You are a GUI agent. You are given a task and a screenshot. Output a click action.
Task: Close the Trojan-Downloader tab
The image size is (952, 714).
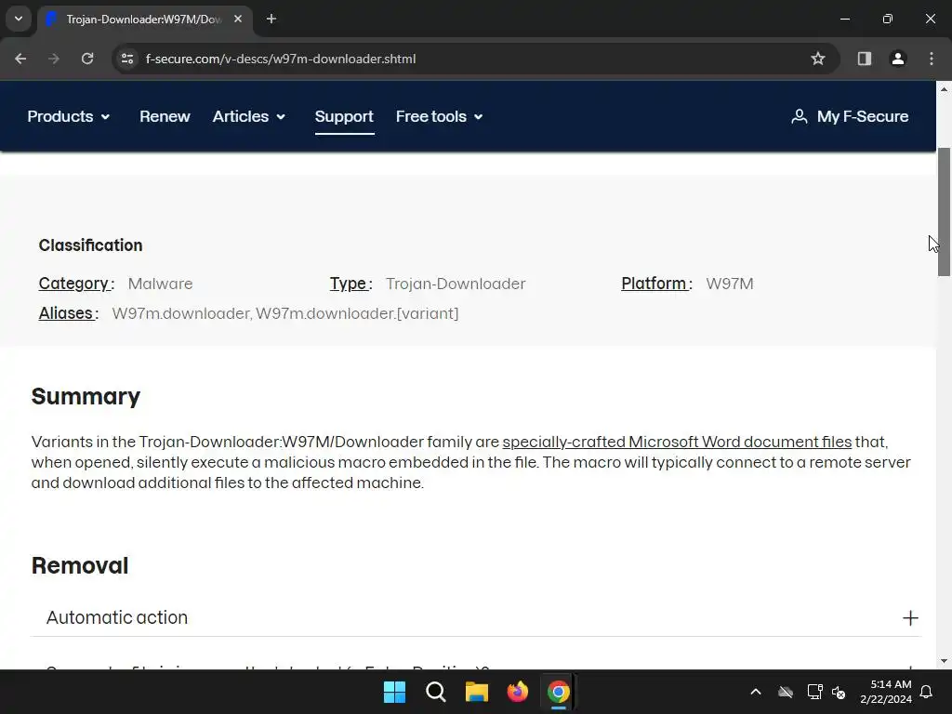238,19
